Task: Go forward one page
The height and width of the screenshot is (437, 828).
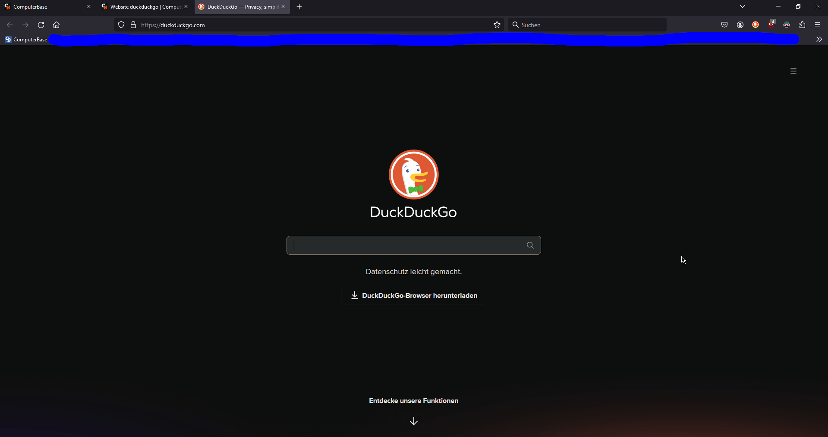Action: (x=25, y=25)
